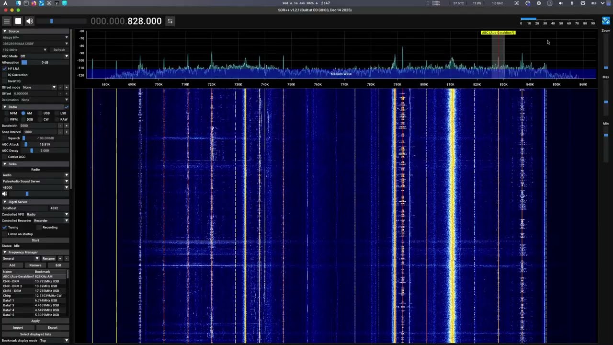Delete bookmark list with the minus beside Rename

point(66,259)
